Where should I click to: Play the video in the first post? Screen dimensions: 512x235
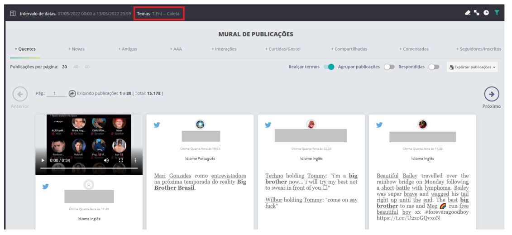(x=43, y=160)
